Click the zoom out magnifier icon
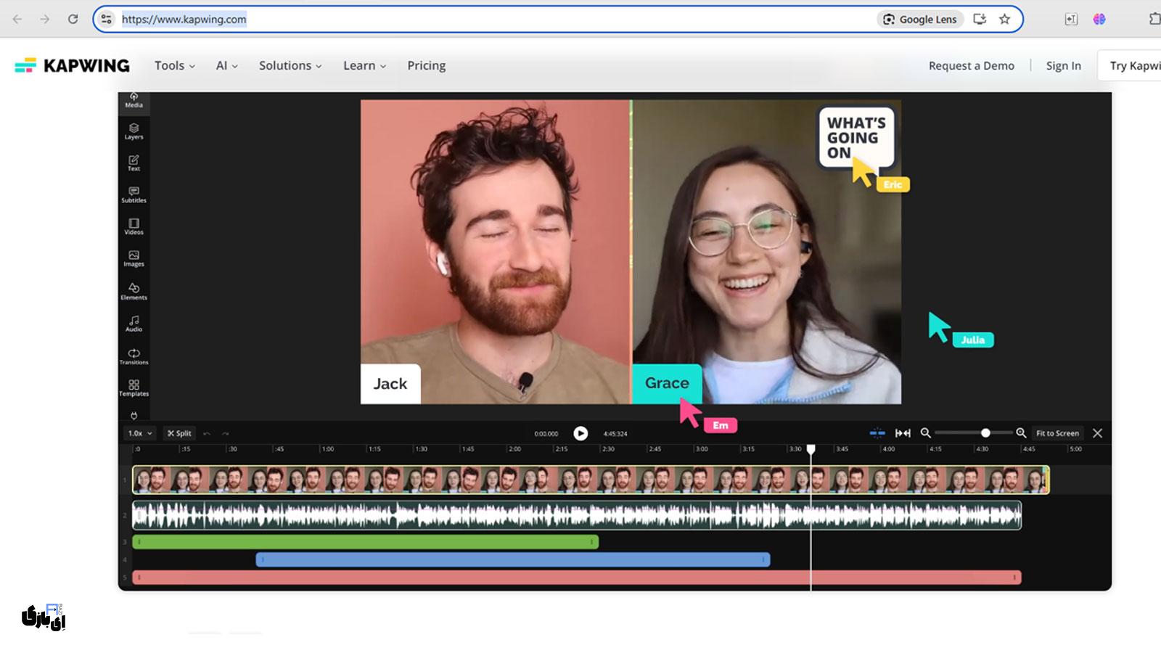 (x=925, y=433)
